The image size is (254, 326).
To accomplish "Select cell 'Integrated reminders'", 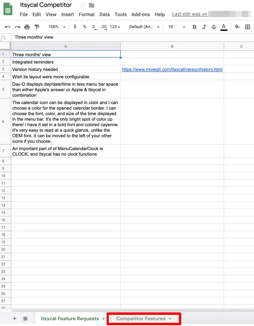I will pos(66,62).
